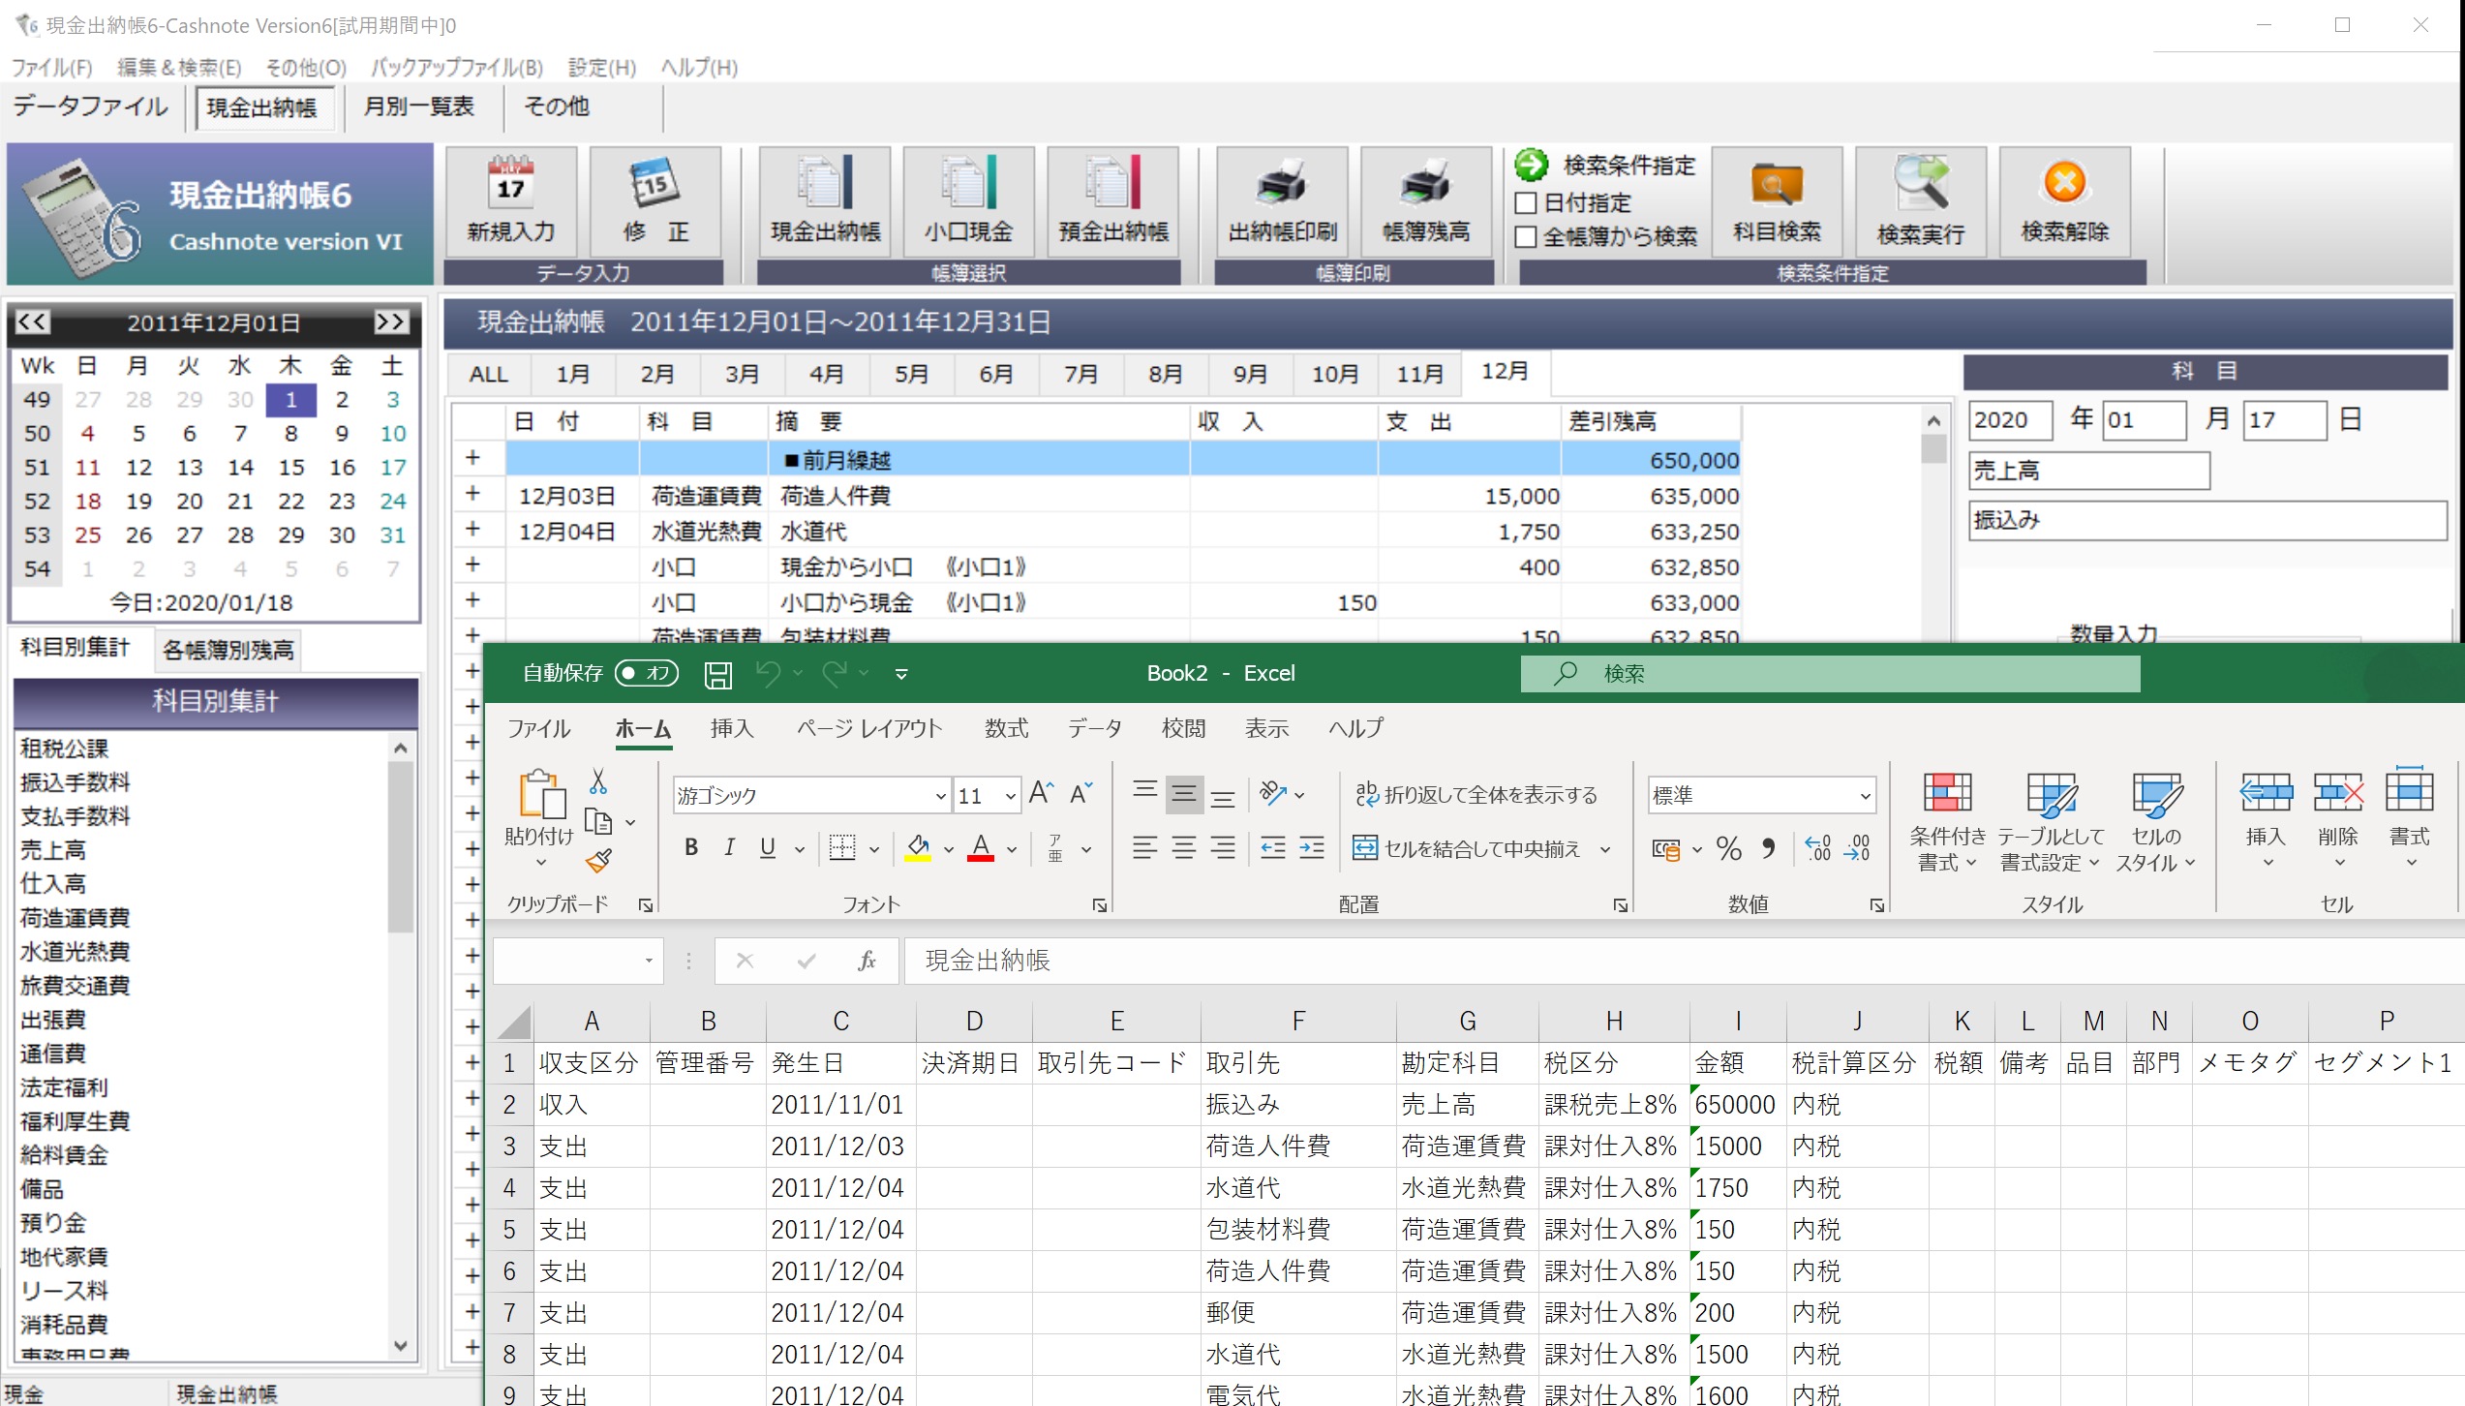Open clipboard group dialog launcher
The height and width of the screenshot is (1406, 2465).
[645, 905]
